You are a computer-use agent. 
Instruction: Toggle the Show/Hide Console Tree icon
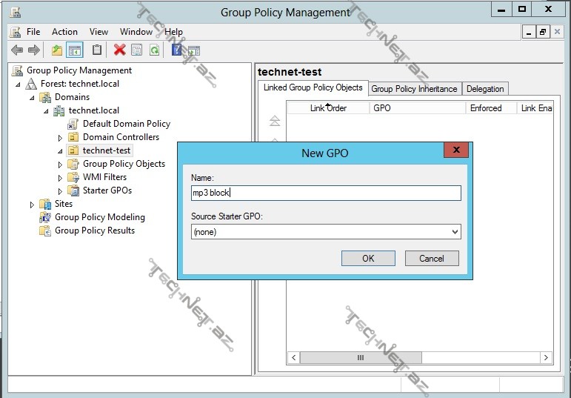tap(74, 50)
